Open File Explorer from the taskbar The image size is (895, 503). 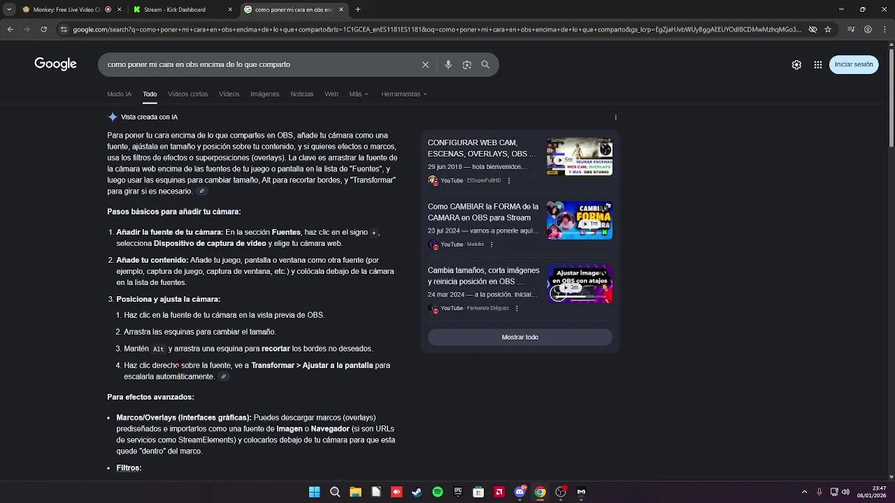click(x=355, y=492)
